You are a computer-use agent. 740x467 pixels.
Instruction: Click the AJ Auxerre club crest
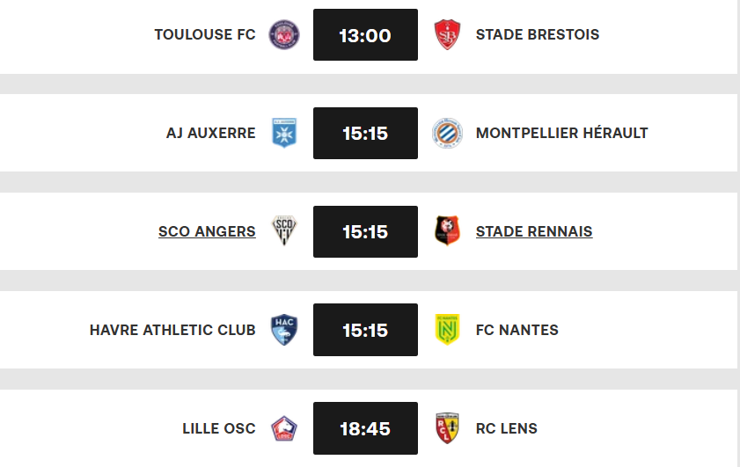point(284,133)
